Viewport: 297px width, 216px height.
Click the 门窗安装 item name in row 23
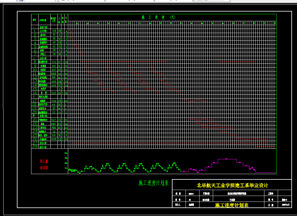point(43,128)
